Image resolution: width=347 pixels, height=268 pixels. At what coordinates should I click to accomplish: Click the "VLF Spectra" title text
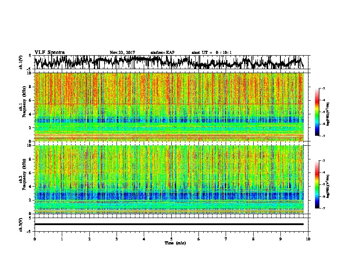click(x=50, y=52)
